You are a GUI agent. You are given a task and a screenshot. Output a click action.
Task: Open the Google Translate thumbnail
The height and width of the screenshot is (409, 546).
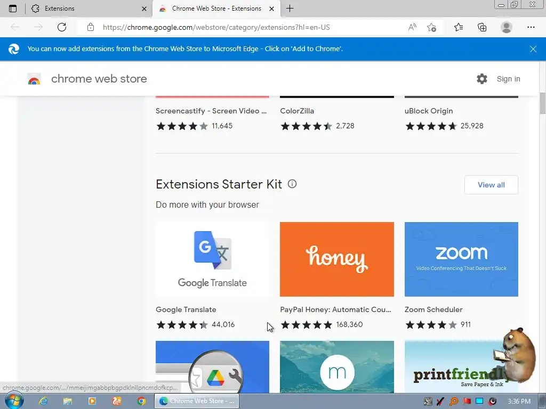coord(212,259)
